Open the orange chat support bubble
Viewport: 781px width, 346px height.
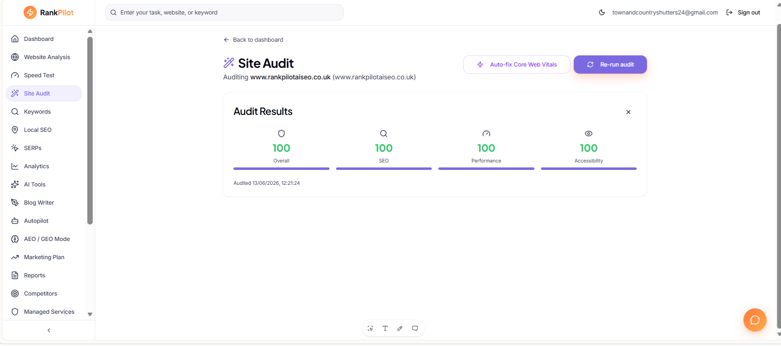click(755, 320)
